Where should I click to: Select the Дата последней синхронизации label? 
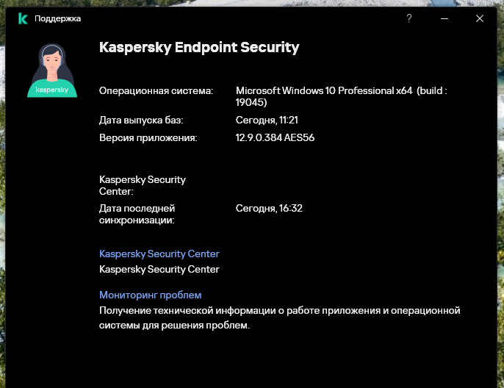pos(137,214)
